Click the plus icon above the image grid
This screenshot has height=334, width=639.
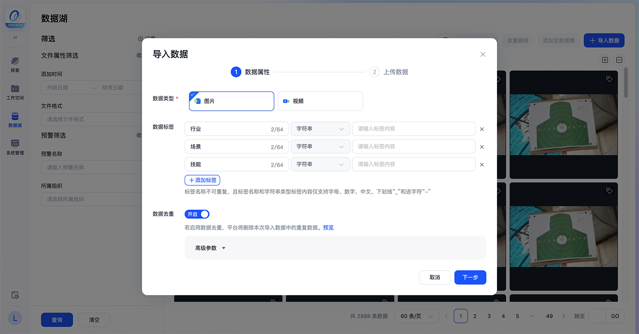click(x=605, y=60)
